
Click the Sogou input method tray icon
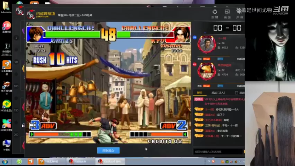(213, 161)
